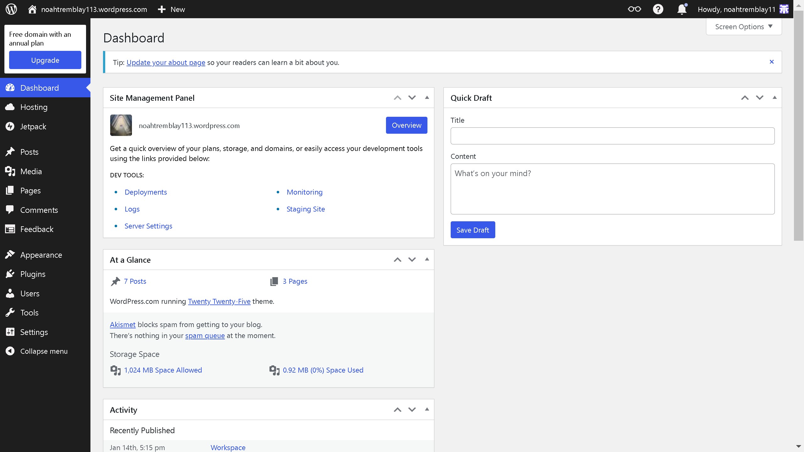Click the Jetpack icon in sidebar
Screen dimensions: 804x452
tap(10, 126)
